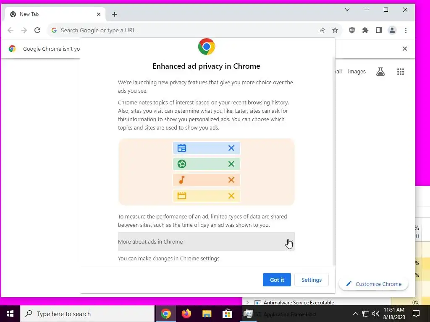Remove the orange music topic chip
Screen dimensions: 430x322
(x=231, y=179)
